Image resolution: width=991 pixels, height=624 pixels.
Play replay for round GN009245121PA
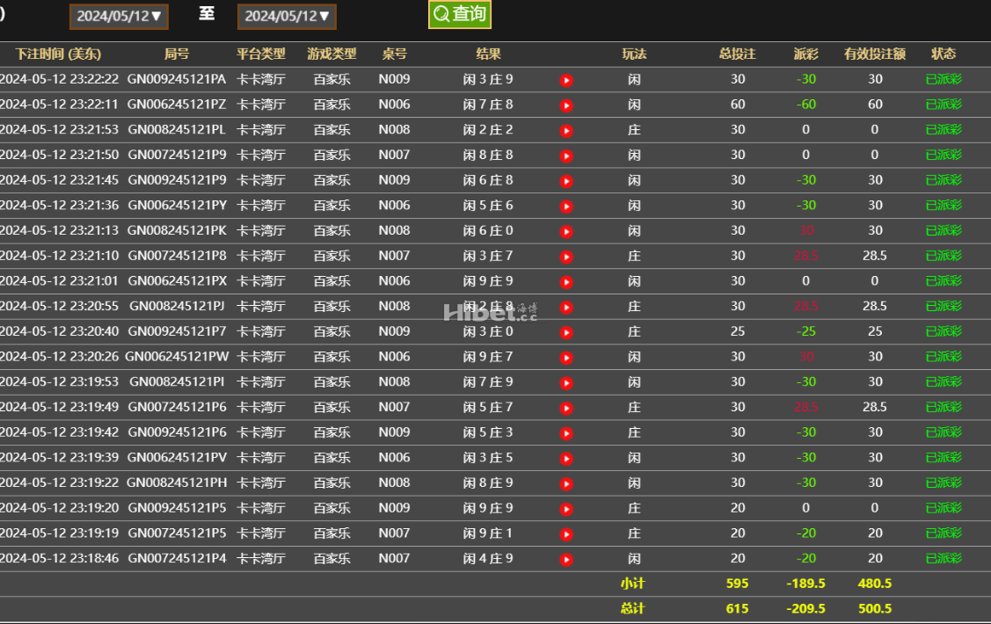coord(566,80)
